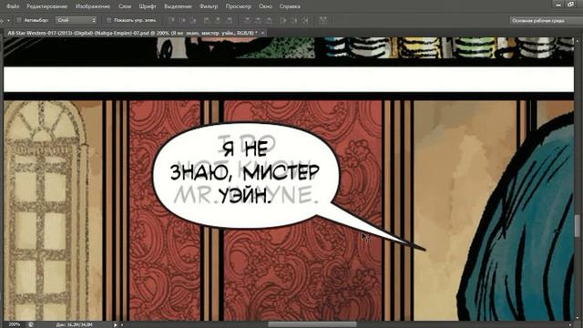Open the Слой auto-select dropdown
The width and height of the screenshot is (583, 328).
tap(77, 20)
